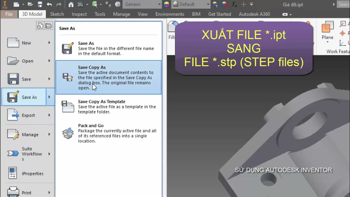
Task: Expand the Plane dropdown arrow
Action: click(x=327, y=42)
